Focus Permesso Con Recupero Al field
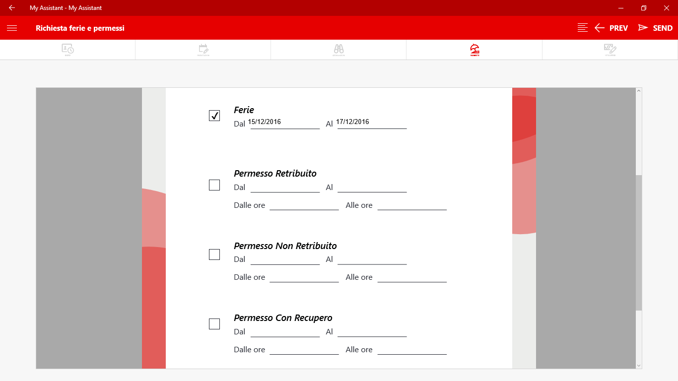678x381 pixels. tap(372, 331)
